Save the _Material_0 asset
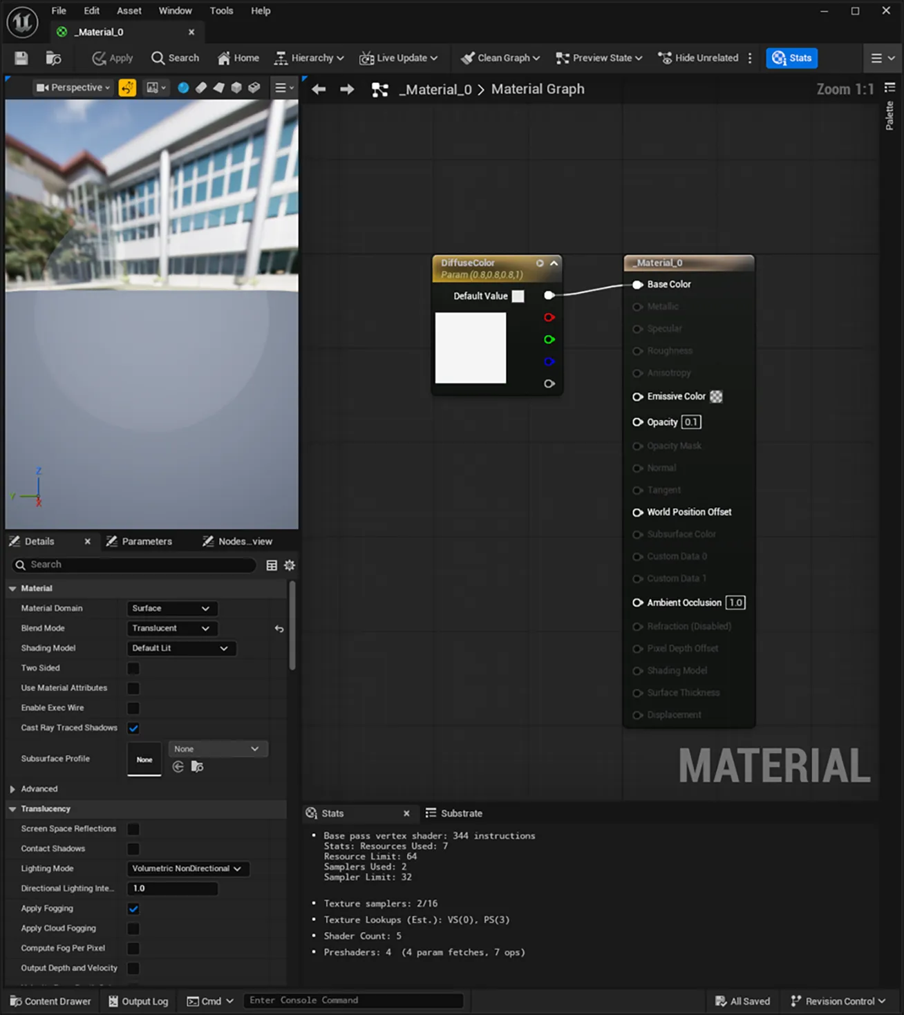904x1015 pixels. [x=20, y=58]
